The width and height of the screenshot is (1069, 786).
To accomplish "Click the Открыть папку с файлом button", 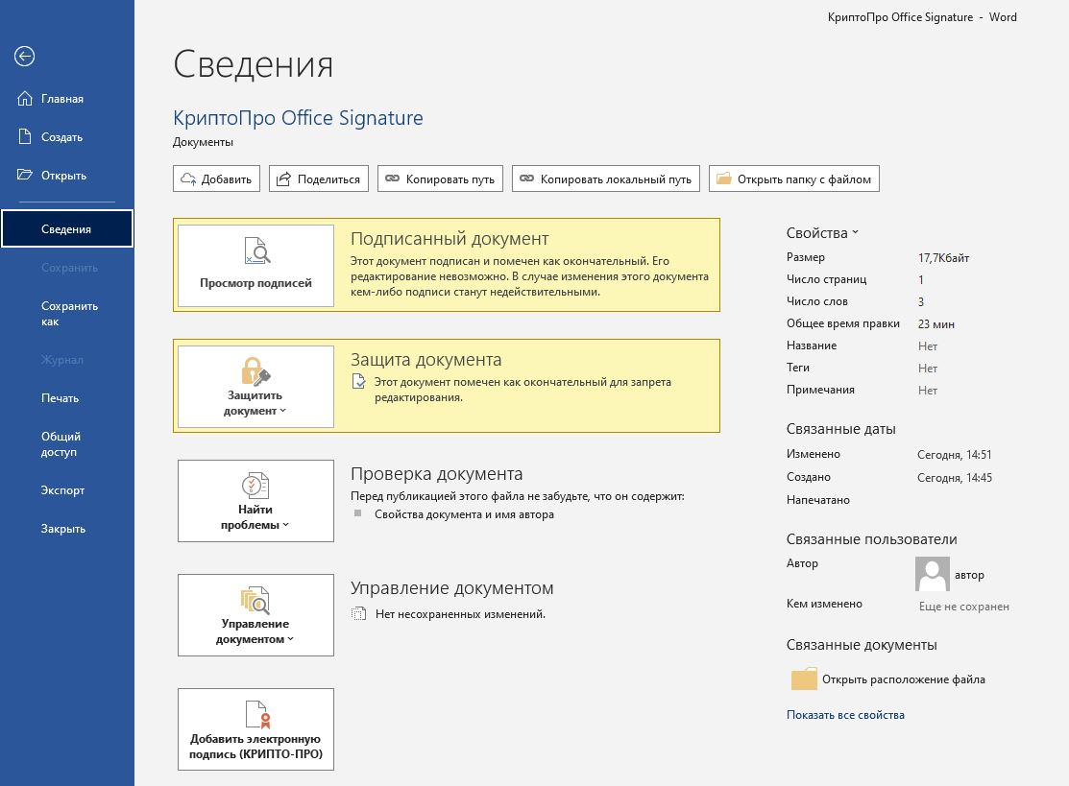I will point(793,179).
